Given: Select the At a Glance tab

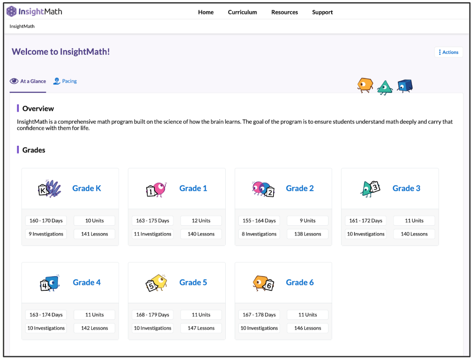Looking at the screenshot, I should [31, 81].
